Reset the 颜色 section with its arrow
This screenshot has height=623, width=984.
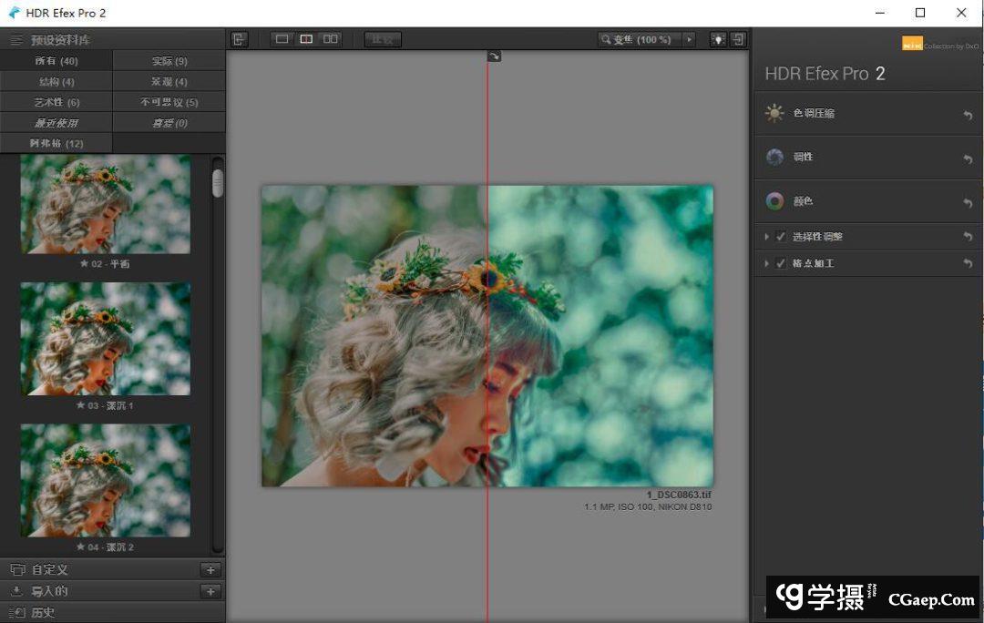(x=968, y=202)
